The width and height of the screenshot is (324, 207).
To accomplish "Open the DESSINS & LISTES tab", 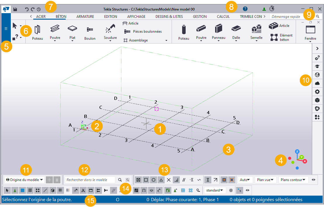I will click(169, 17).
